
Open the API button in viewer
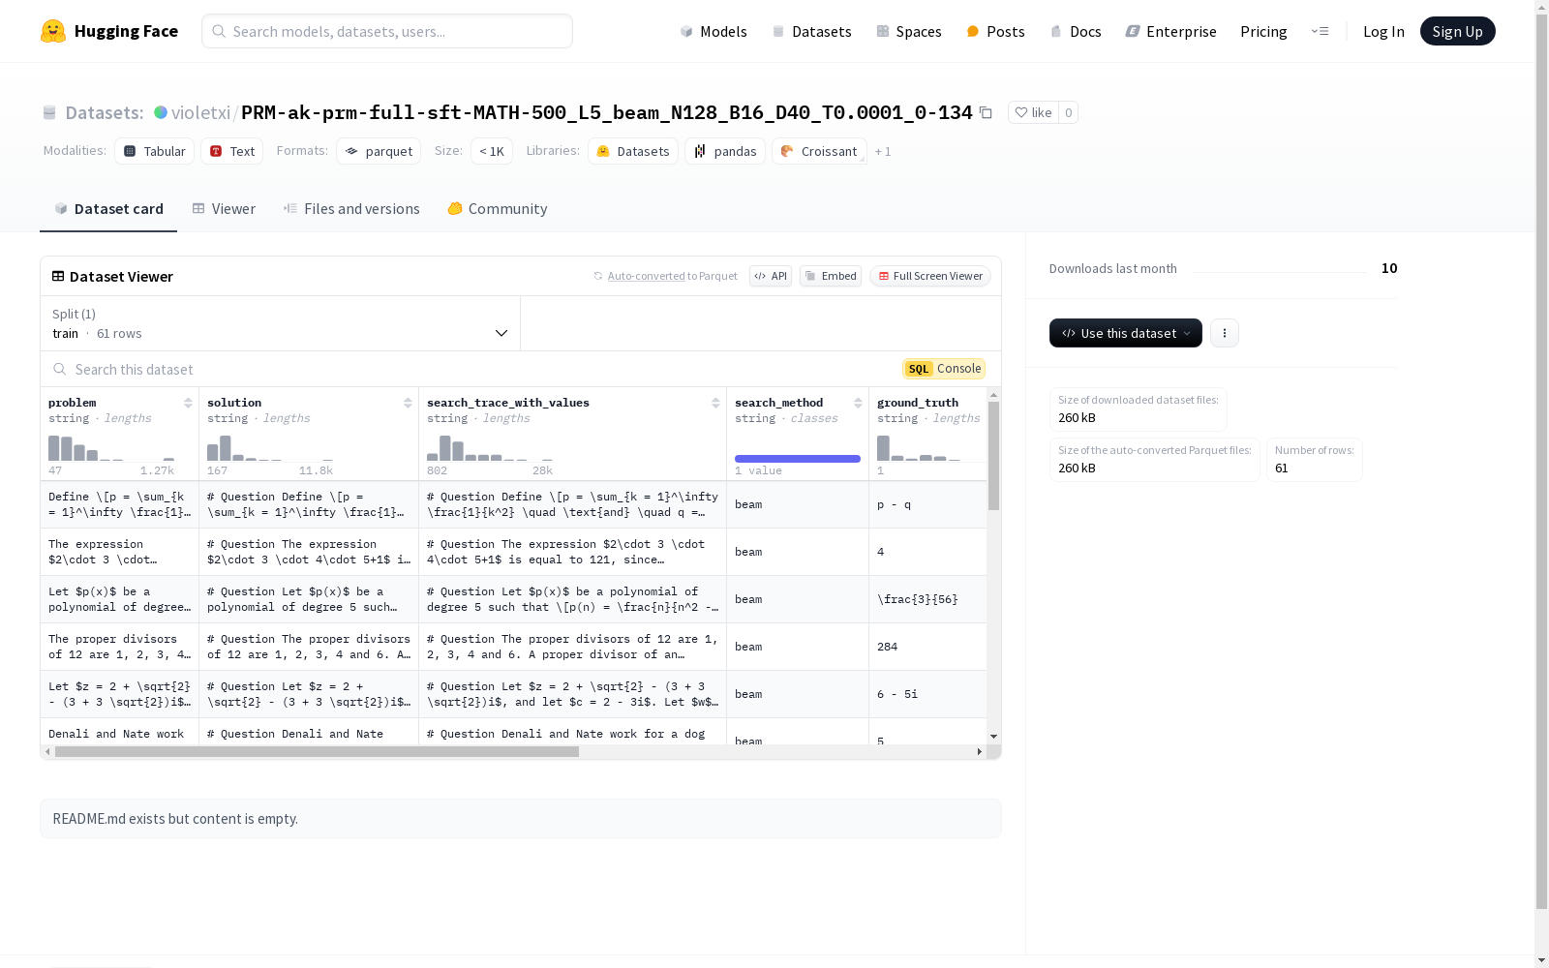pyautogui.click(x=771, y=276)
